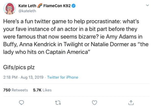The image size is (153, 108).
Task: View the 5.7K Likes list
Action: pyautogui.click(x=42, y=90)
